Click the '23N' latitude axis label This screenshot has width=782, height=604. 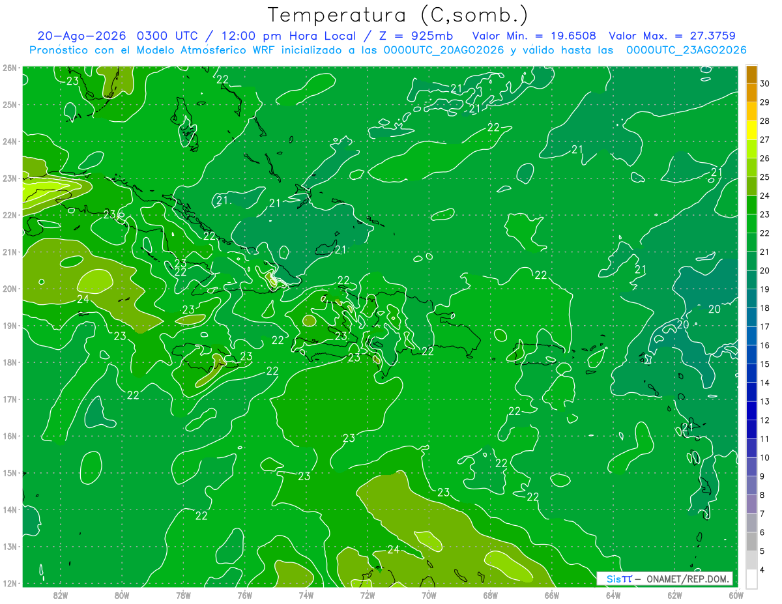tap(9, 179)
